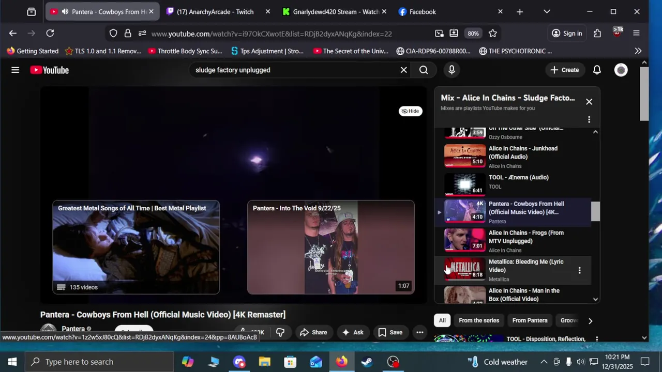Go back in browser history
This screenshot has width=662, height=372.
(13, 33)
